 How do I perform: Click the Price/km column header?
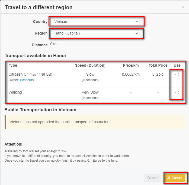(x=131, y=65)
